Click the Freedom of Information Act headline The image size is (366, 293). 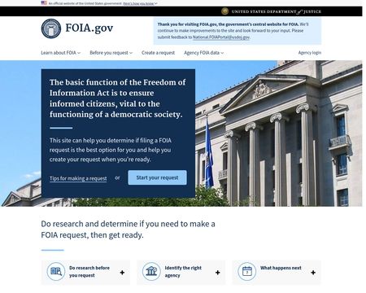click(117, 98)
